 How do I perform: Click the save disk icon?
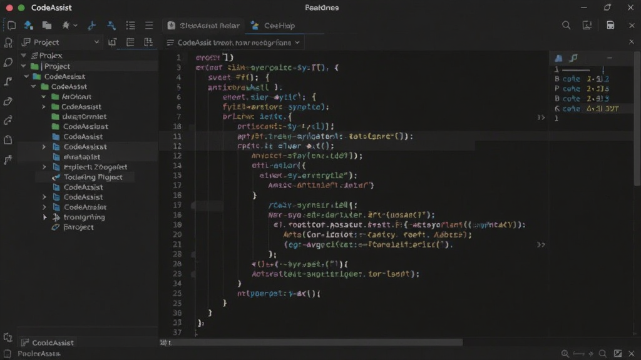click(610, 25)
